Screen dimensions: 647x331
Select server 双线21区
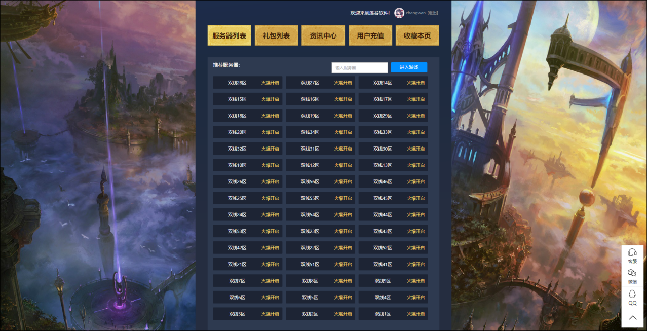pos(248,264)
